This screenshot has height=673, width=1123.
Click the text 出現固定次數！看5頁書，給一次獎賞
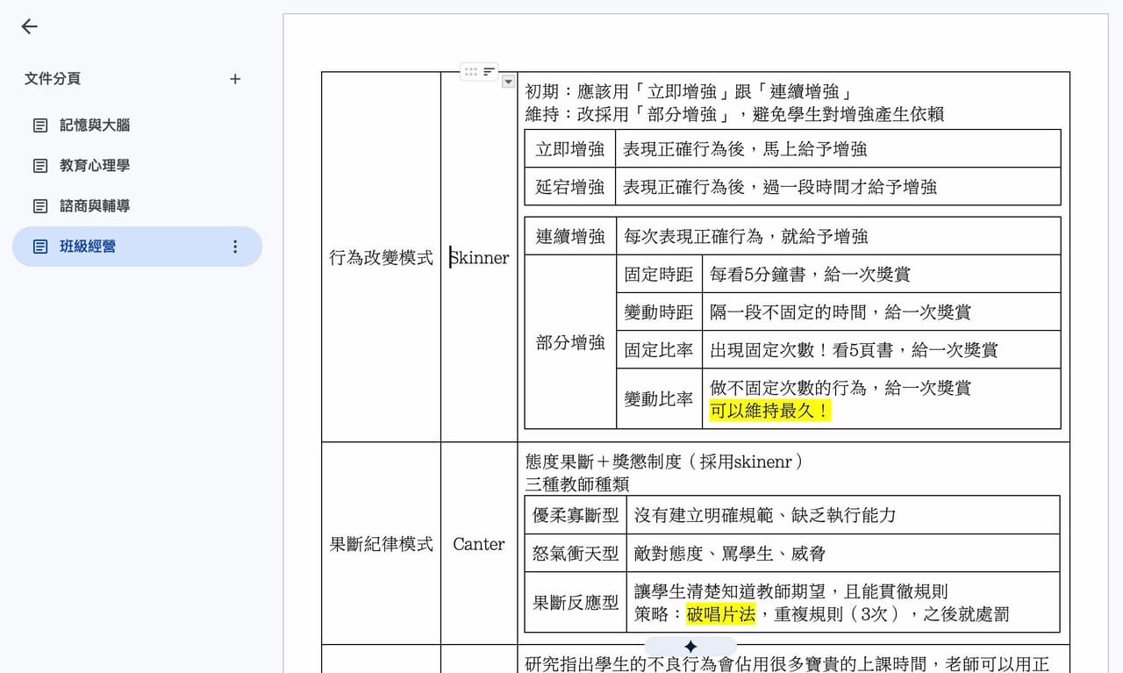tap(854, 350)
